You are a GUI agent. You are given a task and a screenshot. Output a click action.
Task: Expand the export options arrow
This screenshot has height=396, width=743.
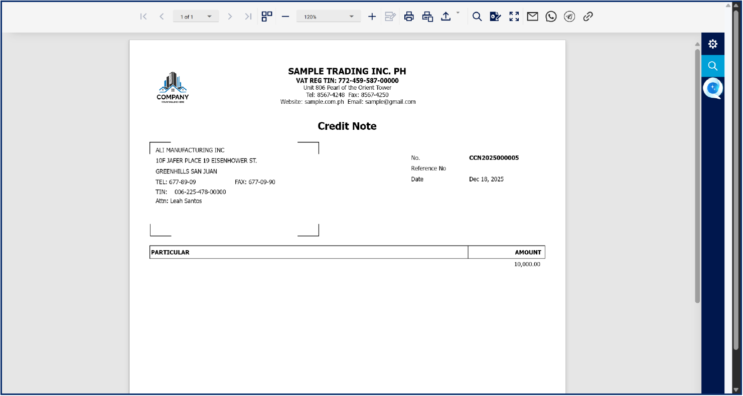pyautogui.click(x=458, y=13)
